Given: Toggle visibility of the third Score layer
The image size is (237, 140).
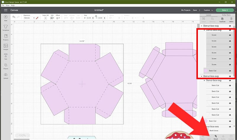Looking at the screenshot, I should (x=230, y=47).
